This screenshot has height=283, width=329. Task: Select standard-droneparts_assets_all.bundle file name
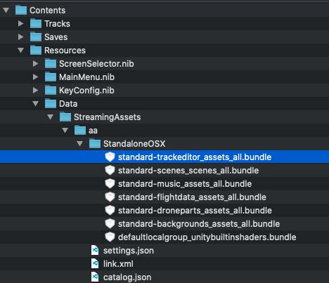195,211
